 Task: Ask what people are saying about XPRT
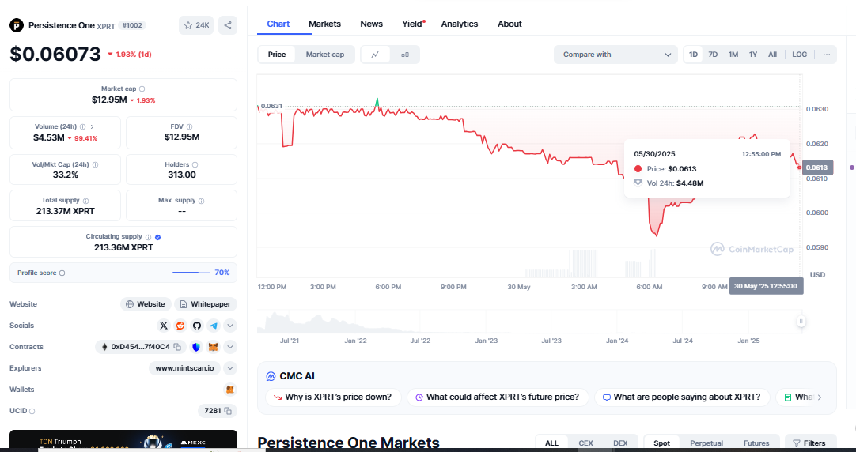coord(682,397)
